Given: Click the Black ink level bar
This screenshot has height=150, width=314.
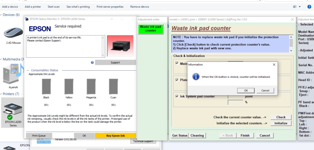Looking at the screenshot, I should (46, 86).
